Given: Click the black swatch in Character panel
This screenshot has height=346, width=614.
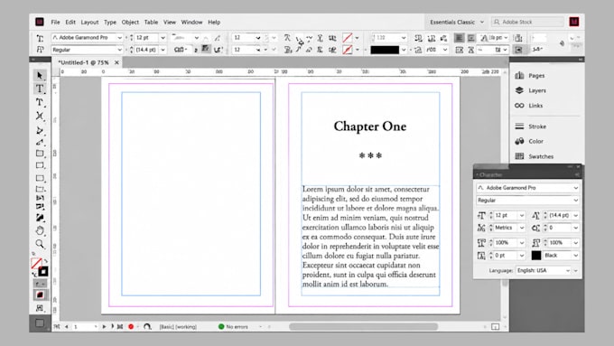Looking at the screenshot, I should (536, 256).
